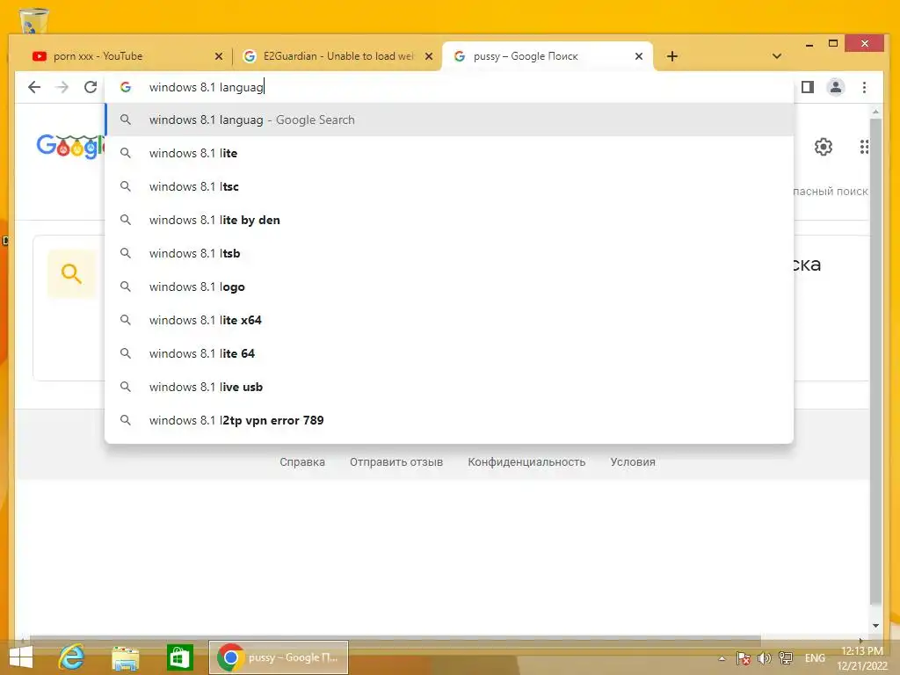Open the Action Center flag icon
Image resolution: width=900 pixels, height=675 pixels.
[x=744, y=658]
